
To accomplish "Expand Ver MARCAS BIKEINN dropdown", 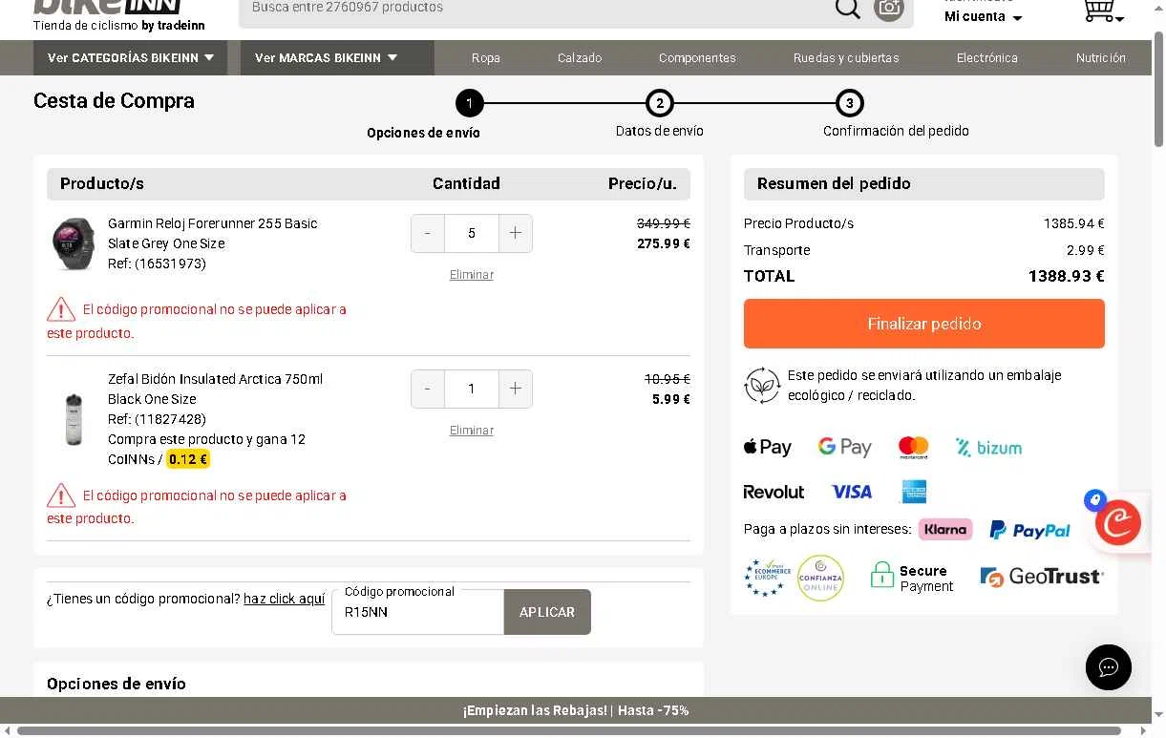I will pos(337,57).
